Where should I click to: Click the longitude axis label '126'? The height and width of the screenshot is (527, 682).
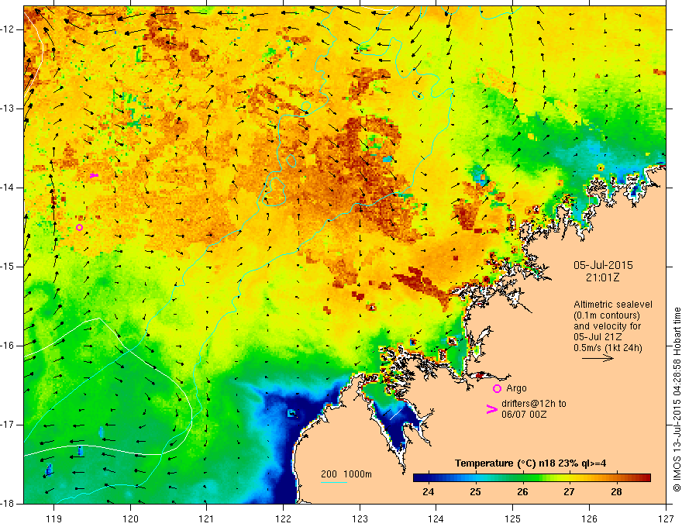[589, 518]
